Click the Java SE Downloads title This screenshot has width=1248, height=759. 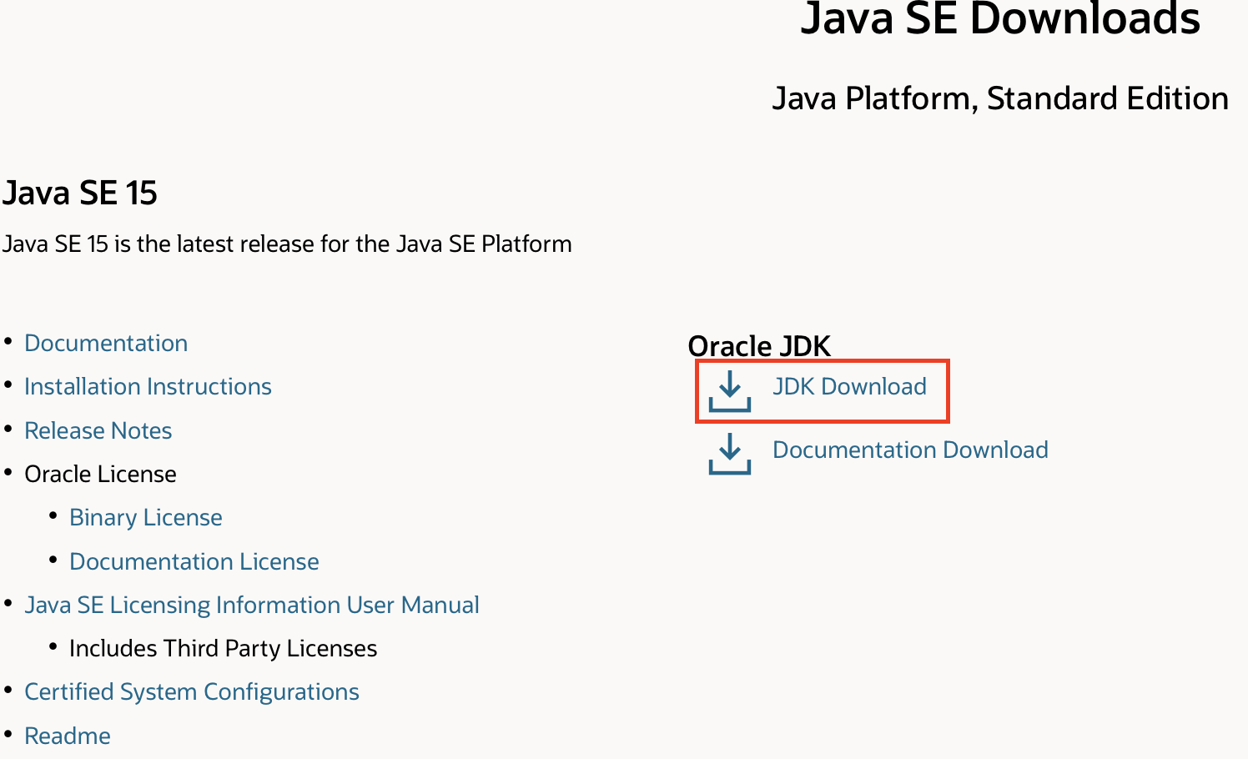coord(1000,18)
